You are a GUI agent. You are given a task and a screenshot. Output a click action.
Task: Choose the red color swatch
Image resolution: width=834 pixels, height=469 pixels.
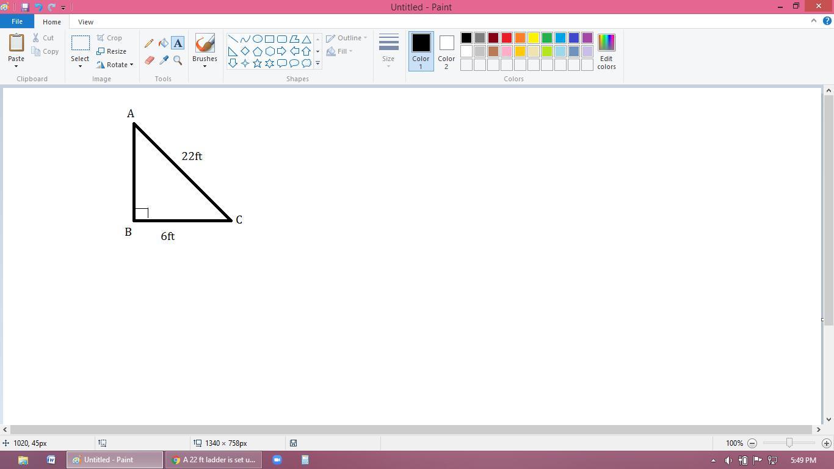click(507, 38)
